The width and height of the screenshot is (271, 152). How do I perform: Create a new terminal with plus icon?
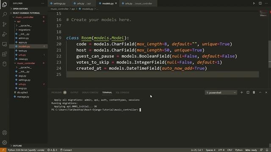(x=242, y=92)
